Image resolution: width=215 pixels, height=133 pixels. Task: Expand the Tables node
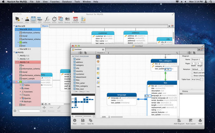pos(20,85)
